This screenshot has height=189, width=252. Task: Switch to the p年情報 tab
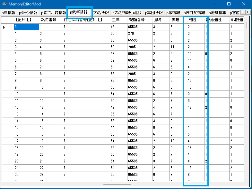tap(9, 13)
